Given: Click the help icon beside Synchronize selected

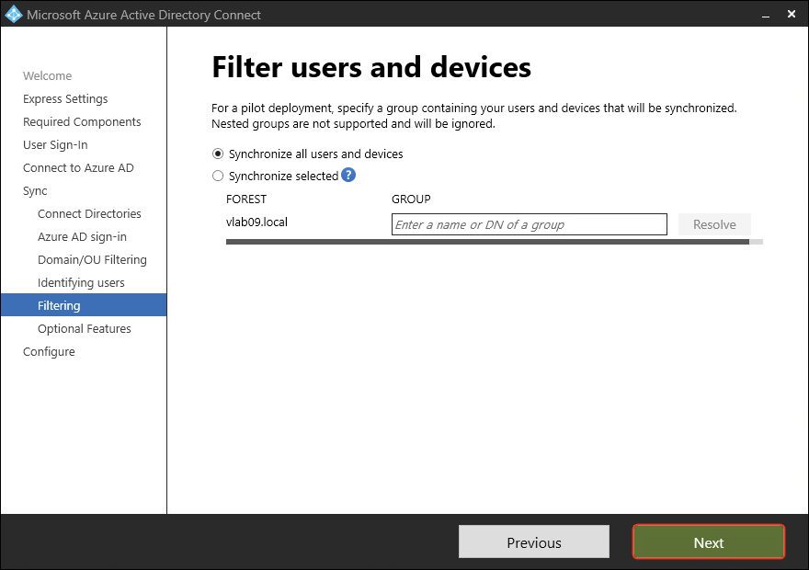Looking at the screenshot, I should tap(348, 176).
